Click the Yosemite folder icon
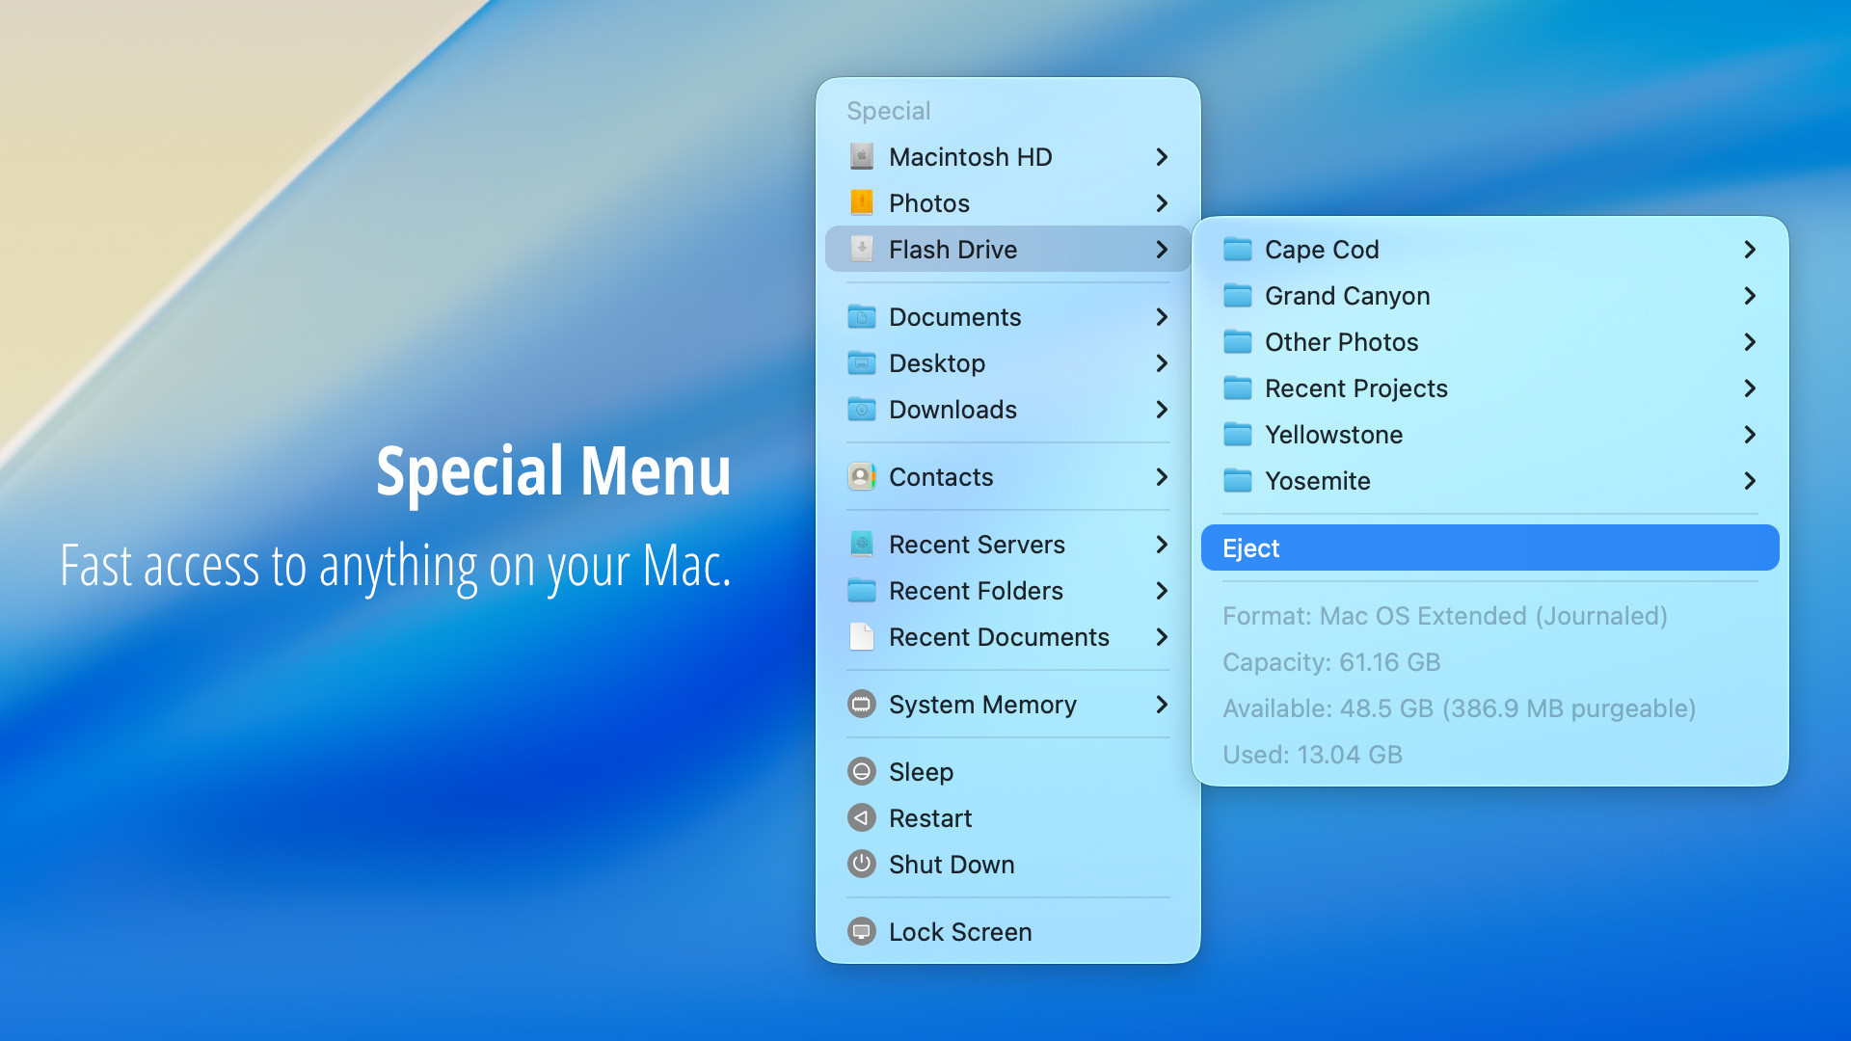 (1238, 480)
